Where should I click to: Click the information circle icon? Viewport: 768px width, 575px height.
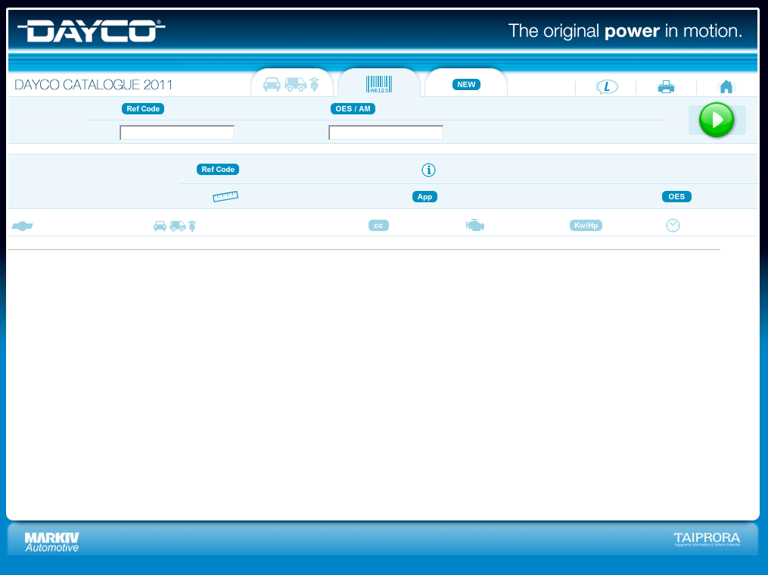pos(428,170)
